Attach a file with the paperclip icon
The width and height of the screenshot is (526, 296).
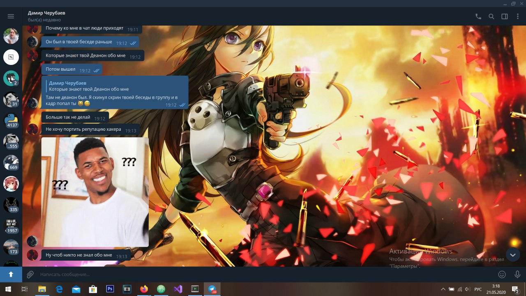[x=30, y=274]
